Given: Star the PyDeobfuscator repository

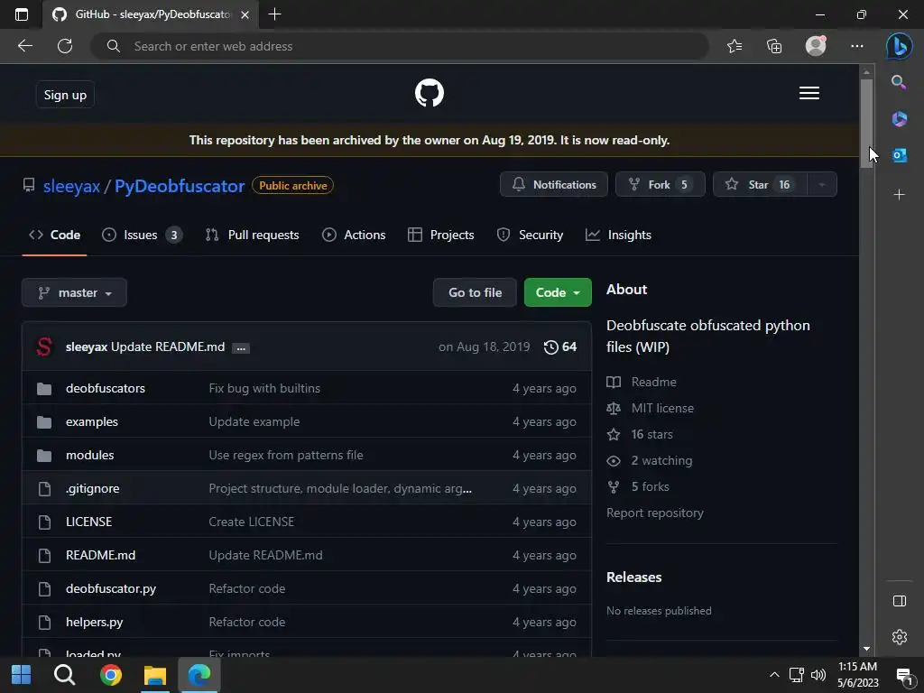Looking at the screenshot, I should point(760,185).
